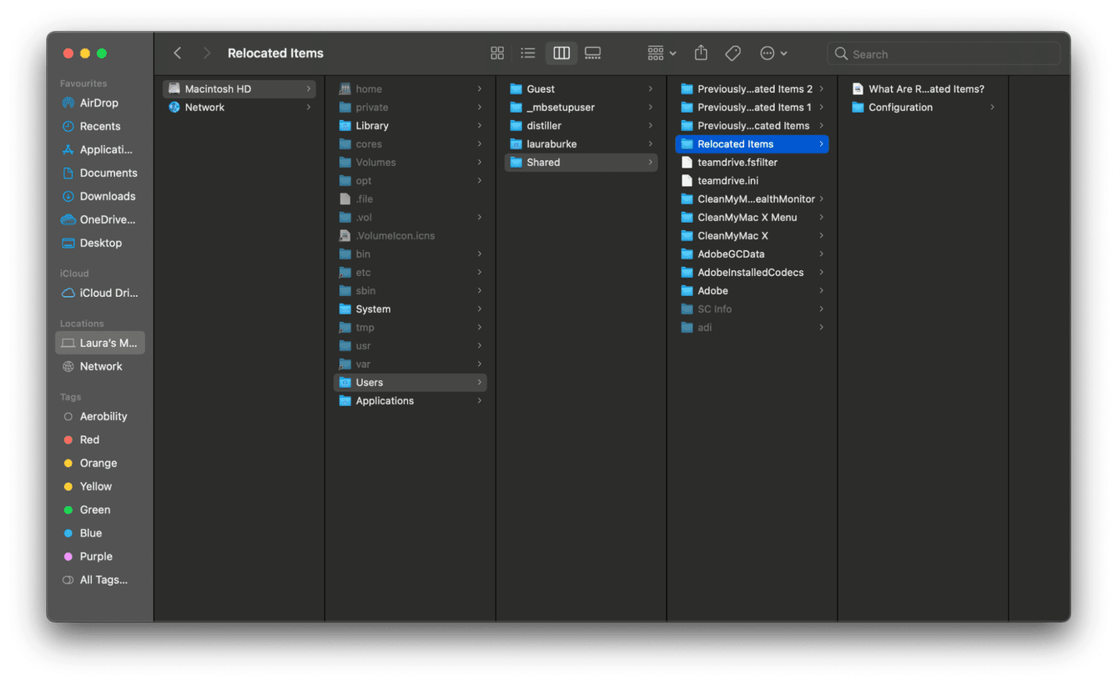Image resolution: width=1118 pixels, height=684 pixels.
Task: Switch to list view
Action: (528, 53)
